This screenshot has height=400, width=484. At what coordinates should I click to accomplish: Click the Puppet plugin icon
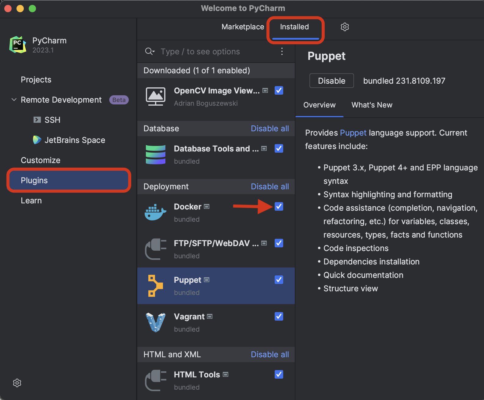pyautogui.click(x=156, y=286)
